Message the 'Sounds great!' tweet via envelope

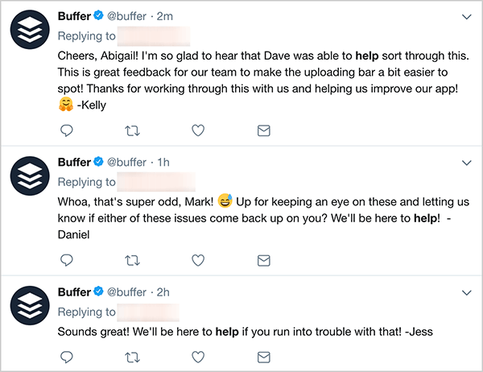pyautogui.click(x=264, y=358)
